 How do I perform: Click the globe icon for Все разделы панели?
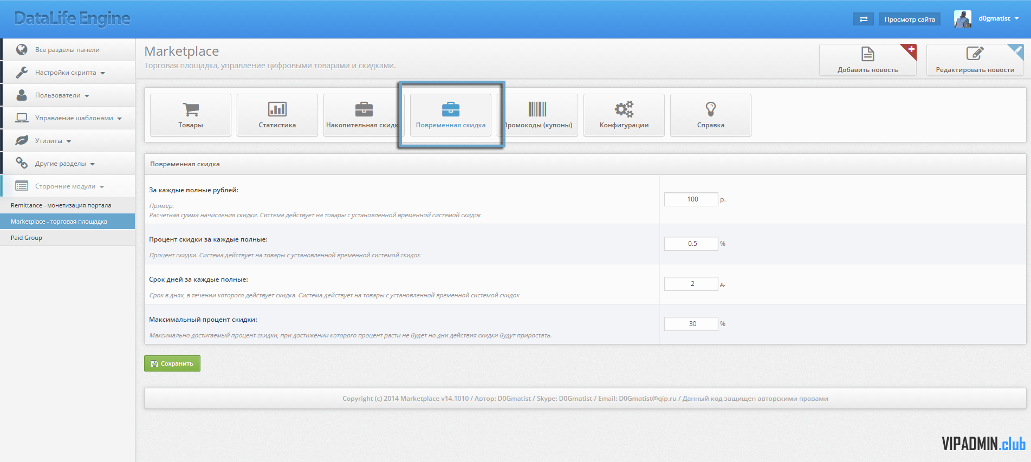point(22,49)
